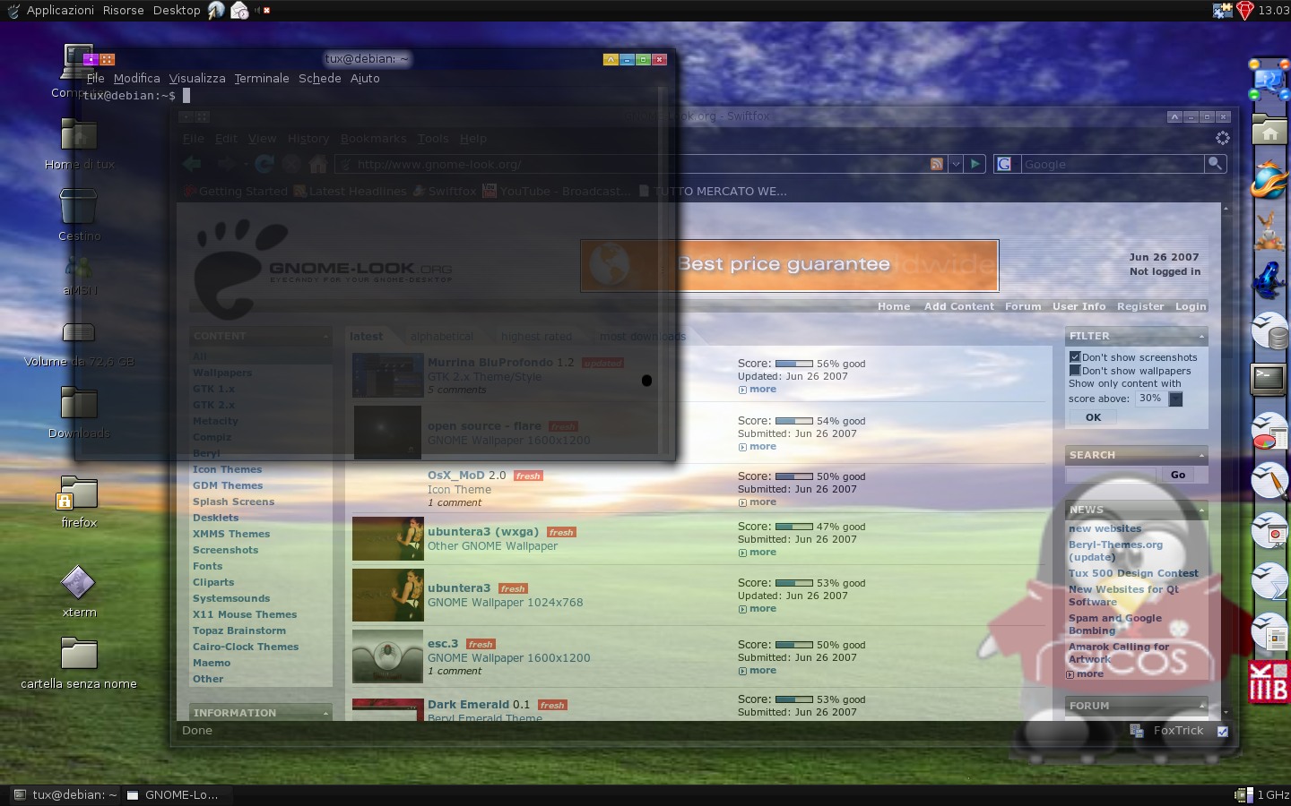The height and width of the screenshot is (806, 1291).
Task: Open the xterm launcher on the desktop
Action: point(78,582)
